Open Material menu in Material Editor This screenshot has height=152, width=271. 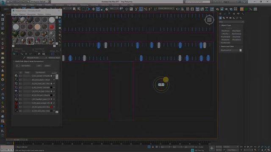tap(22, 14)
